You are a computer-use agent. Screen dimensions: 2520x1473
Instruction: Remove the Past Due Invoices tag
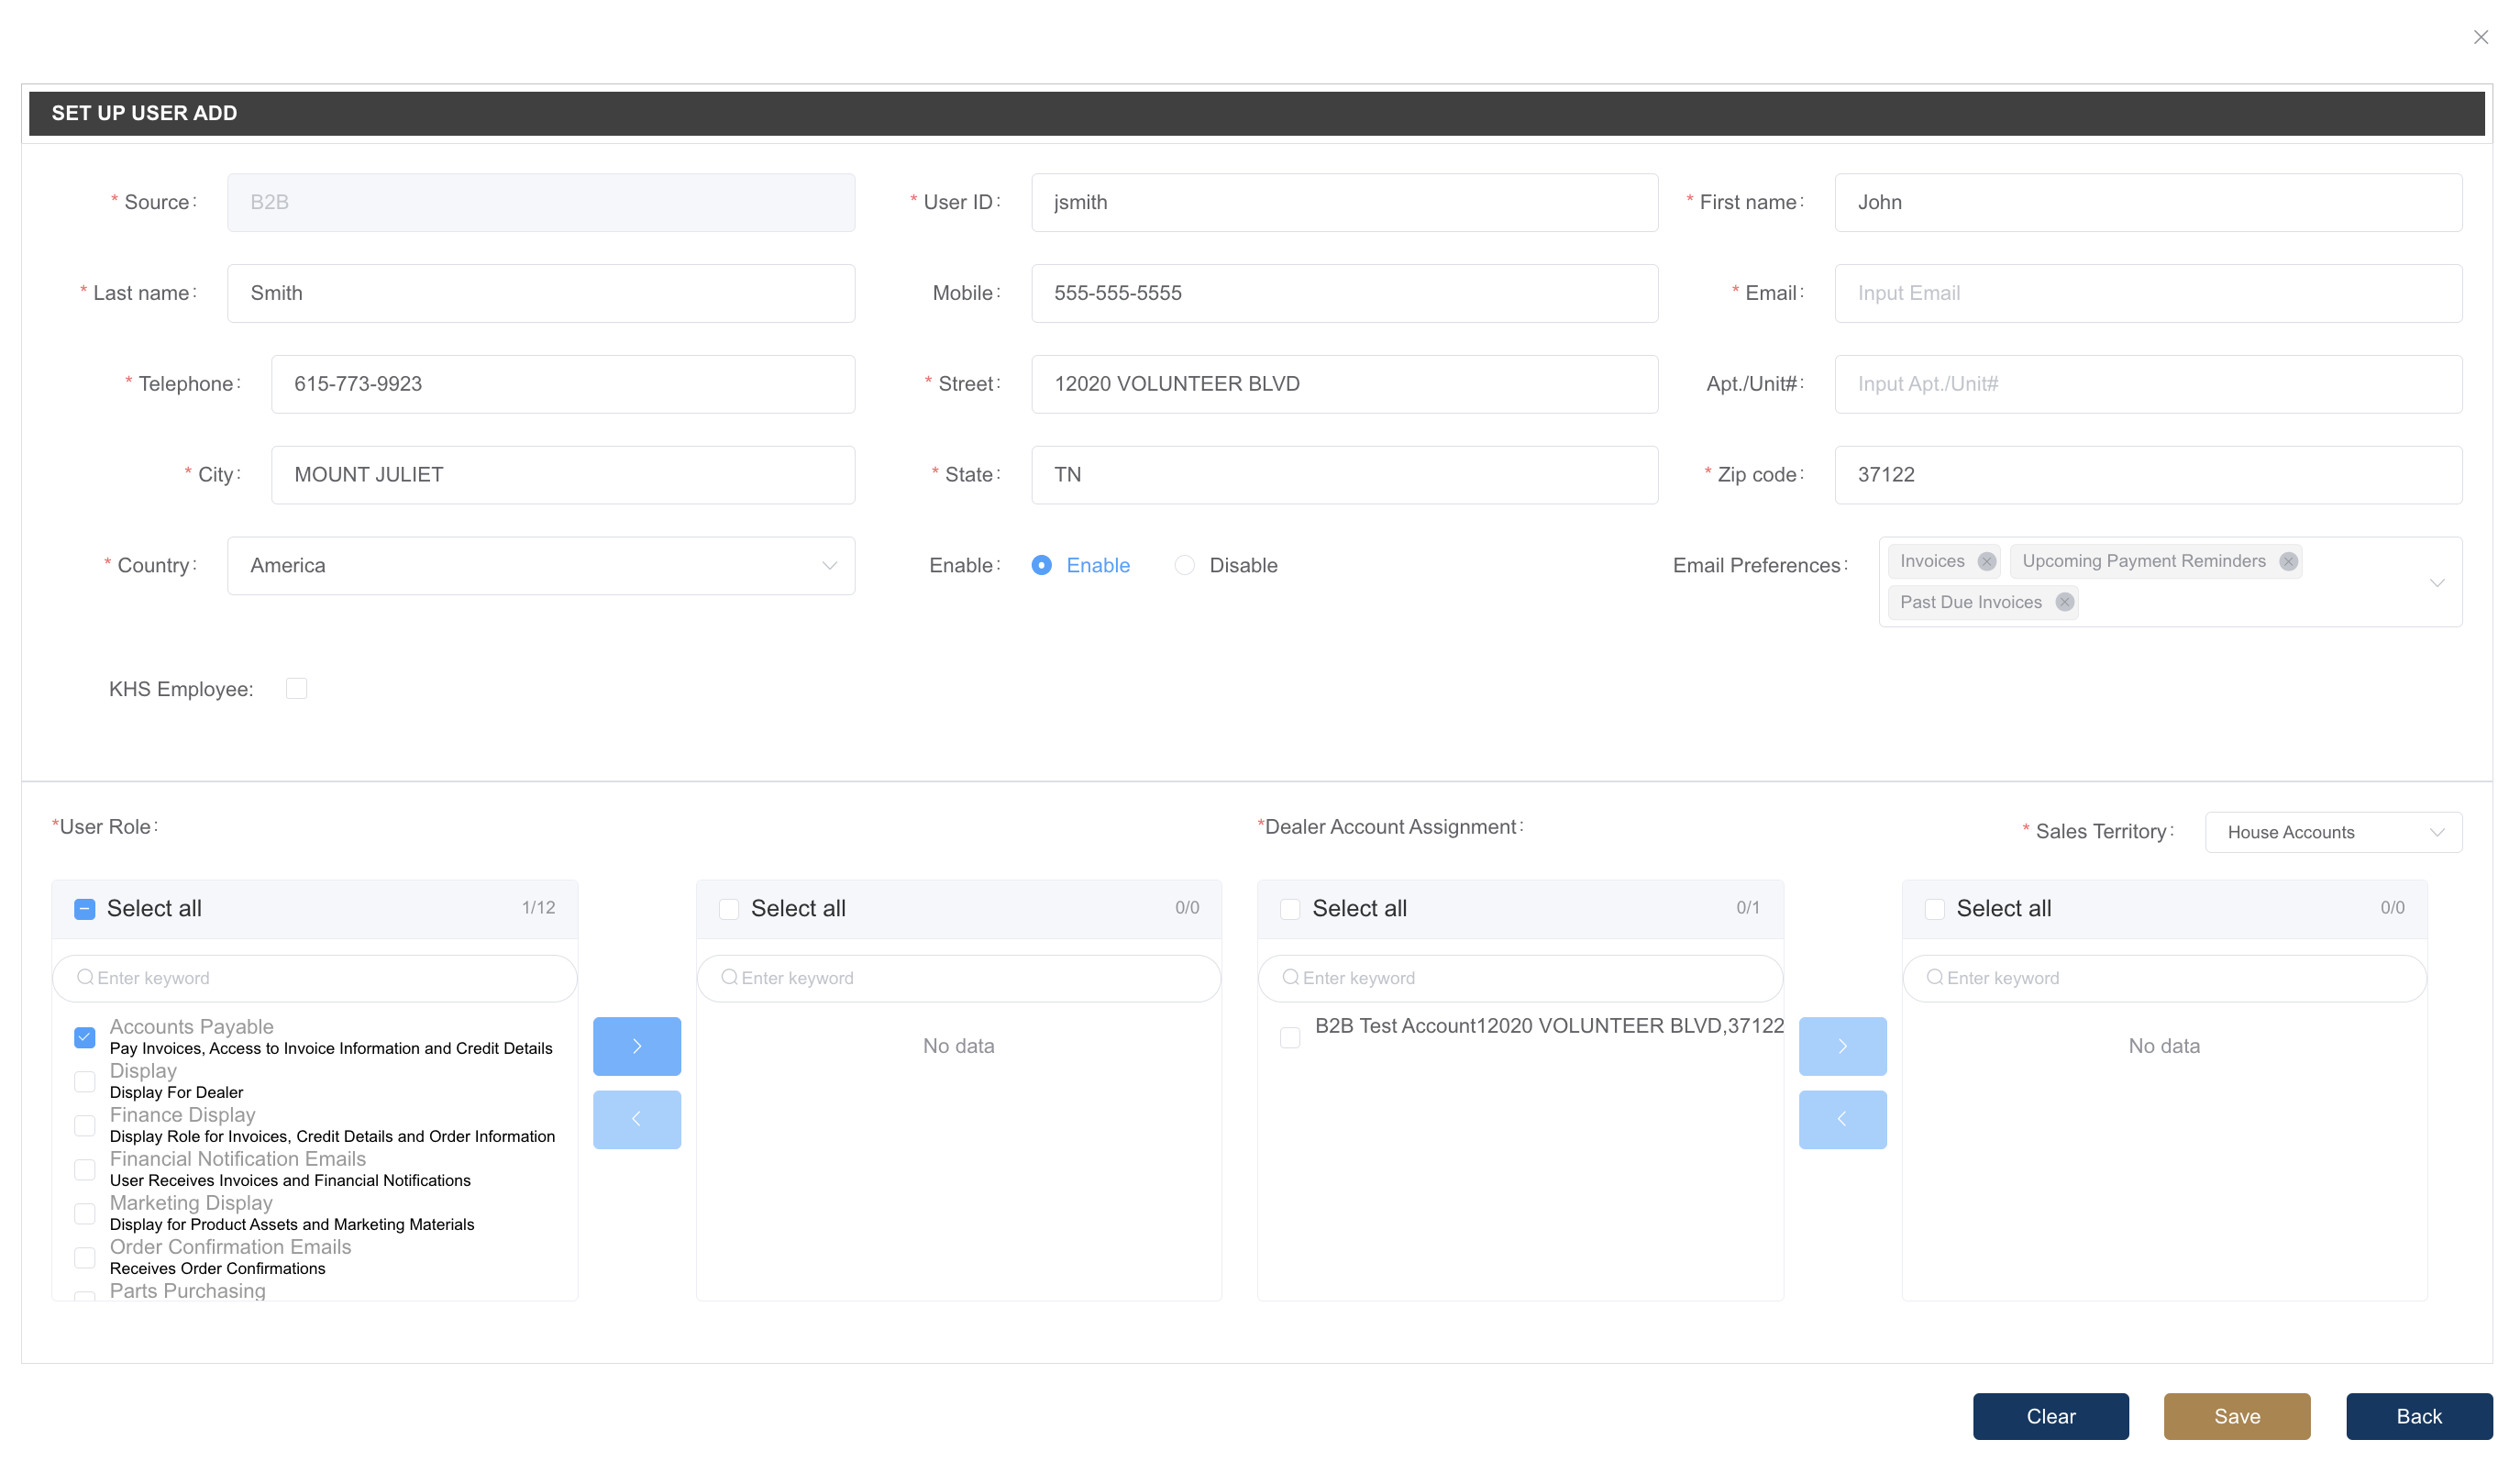coord(2064,602)
